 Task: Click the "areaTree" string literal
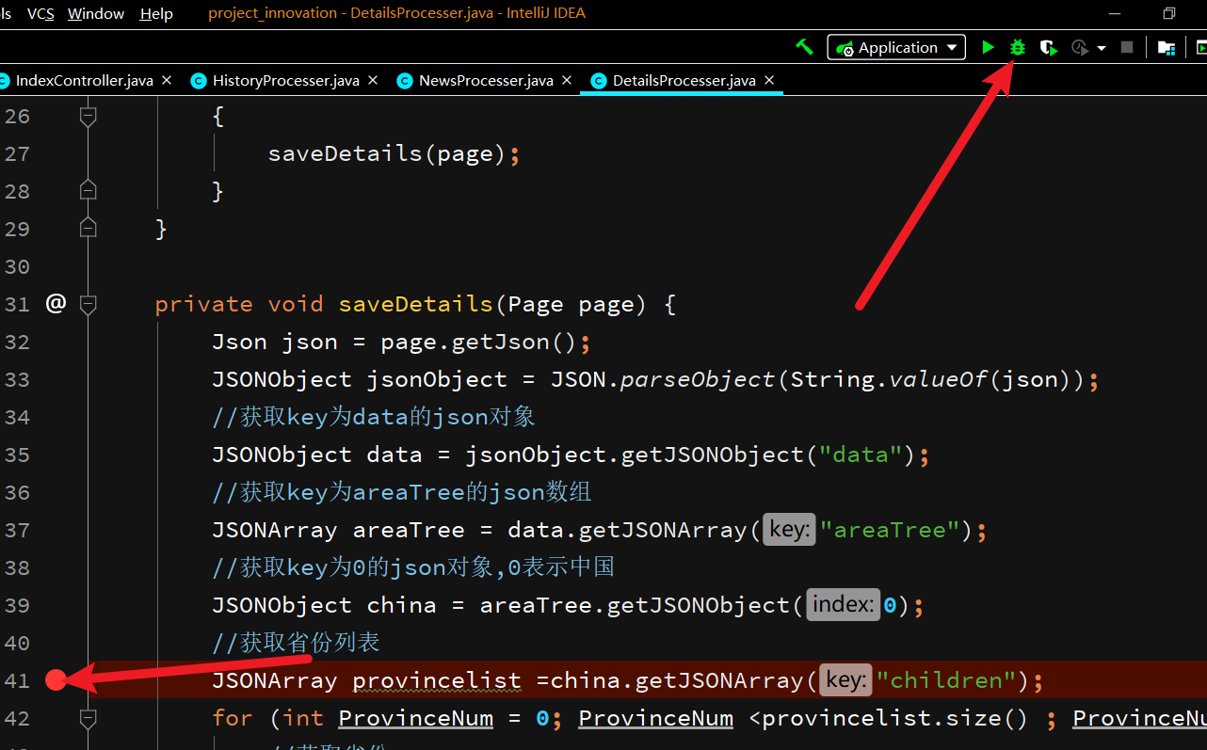pyautogui.click(x=889, y=530)
